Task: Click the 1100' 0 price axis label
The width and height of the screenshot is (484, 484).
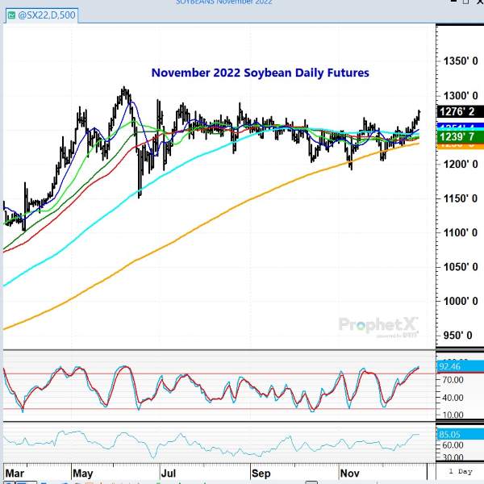Action: click(x=461, y=232)
